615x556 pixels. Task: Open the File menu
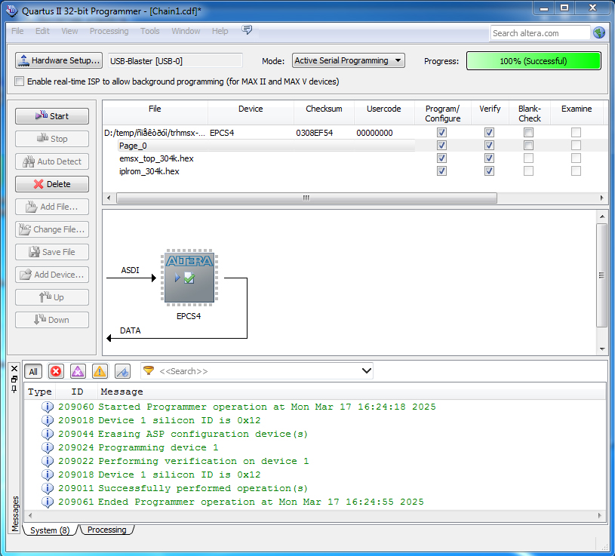pos(17,31)
